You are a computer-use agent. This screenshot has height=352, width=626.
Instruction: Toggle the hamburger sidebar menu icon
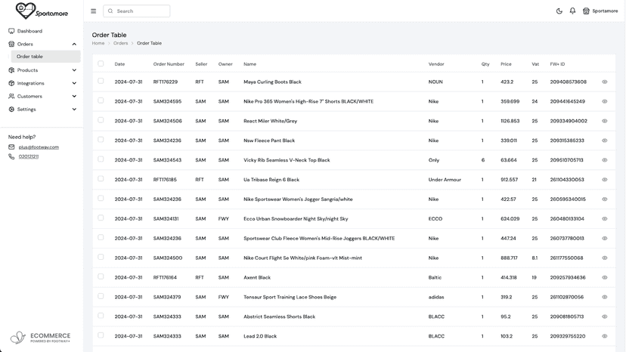pos(94,11)
